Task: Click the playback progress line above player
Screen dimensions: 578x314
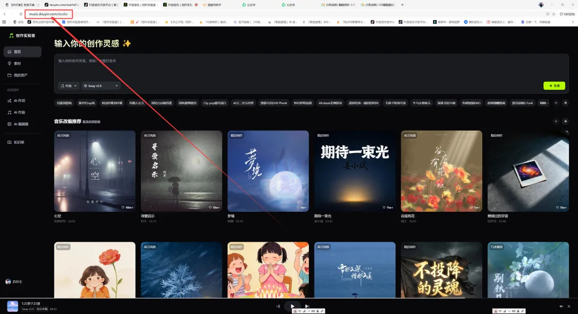Action: point(289,298)
